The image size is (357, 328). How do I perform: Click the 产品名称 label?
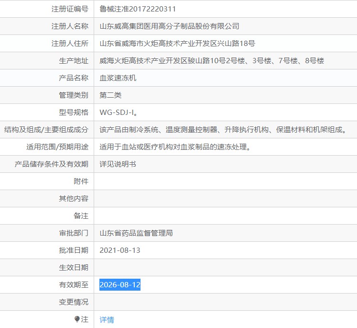point(74,78)
